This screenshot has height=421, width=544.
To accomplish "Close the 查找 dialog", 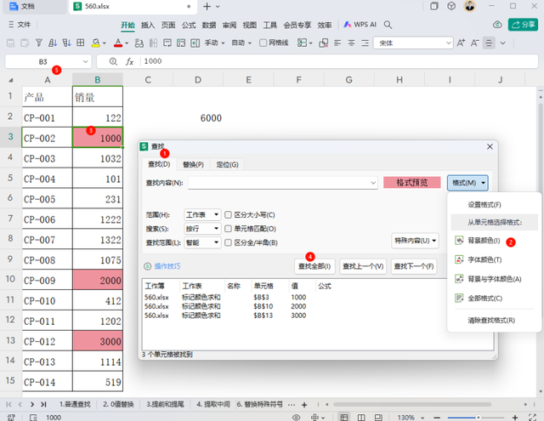I will click(490, 147).
